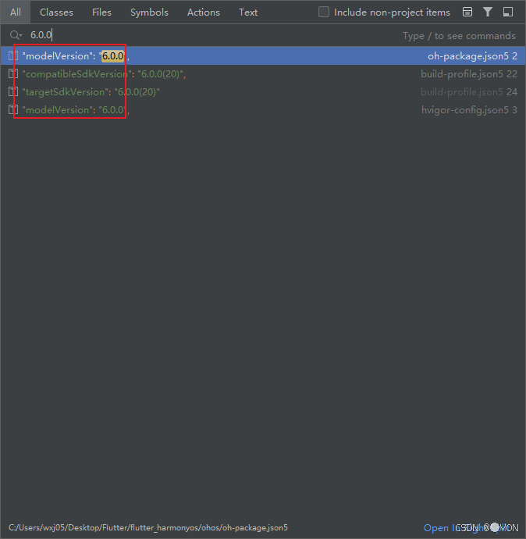Image resolution: width=526 pixels, height=539 pixels.
Task: Open the filter funnel icon
Action: 488,12
